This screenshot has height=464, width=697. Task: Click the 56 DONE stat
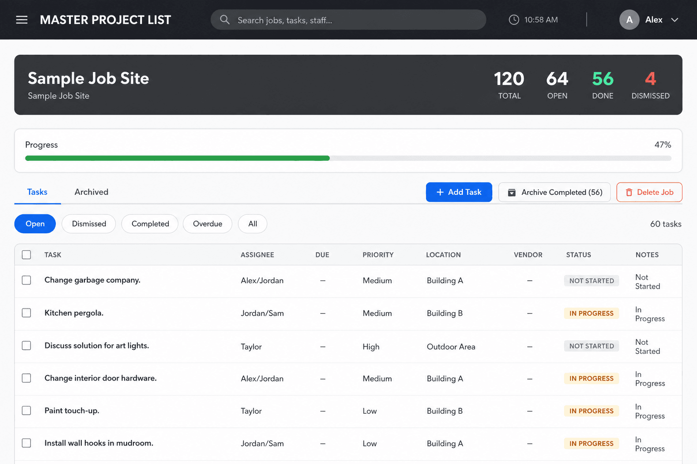click(603, 85)
